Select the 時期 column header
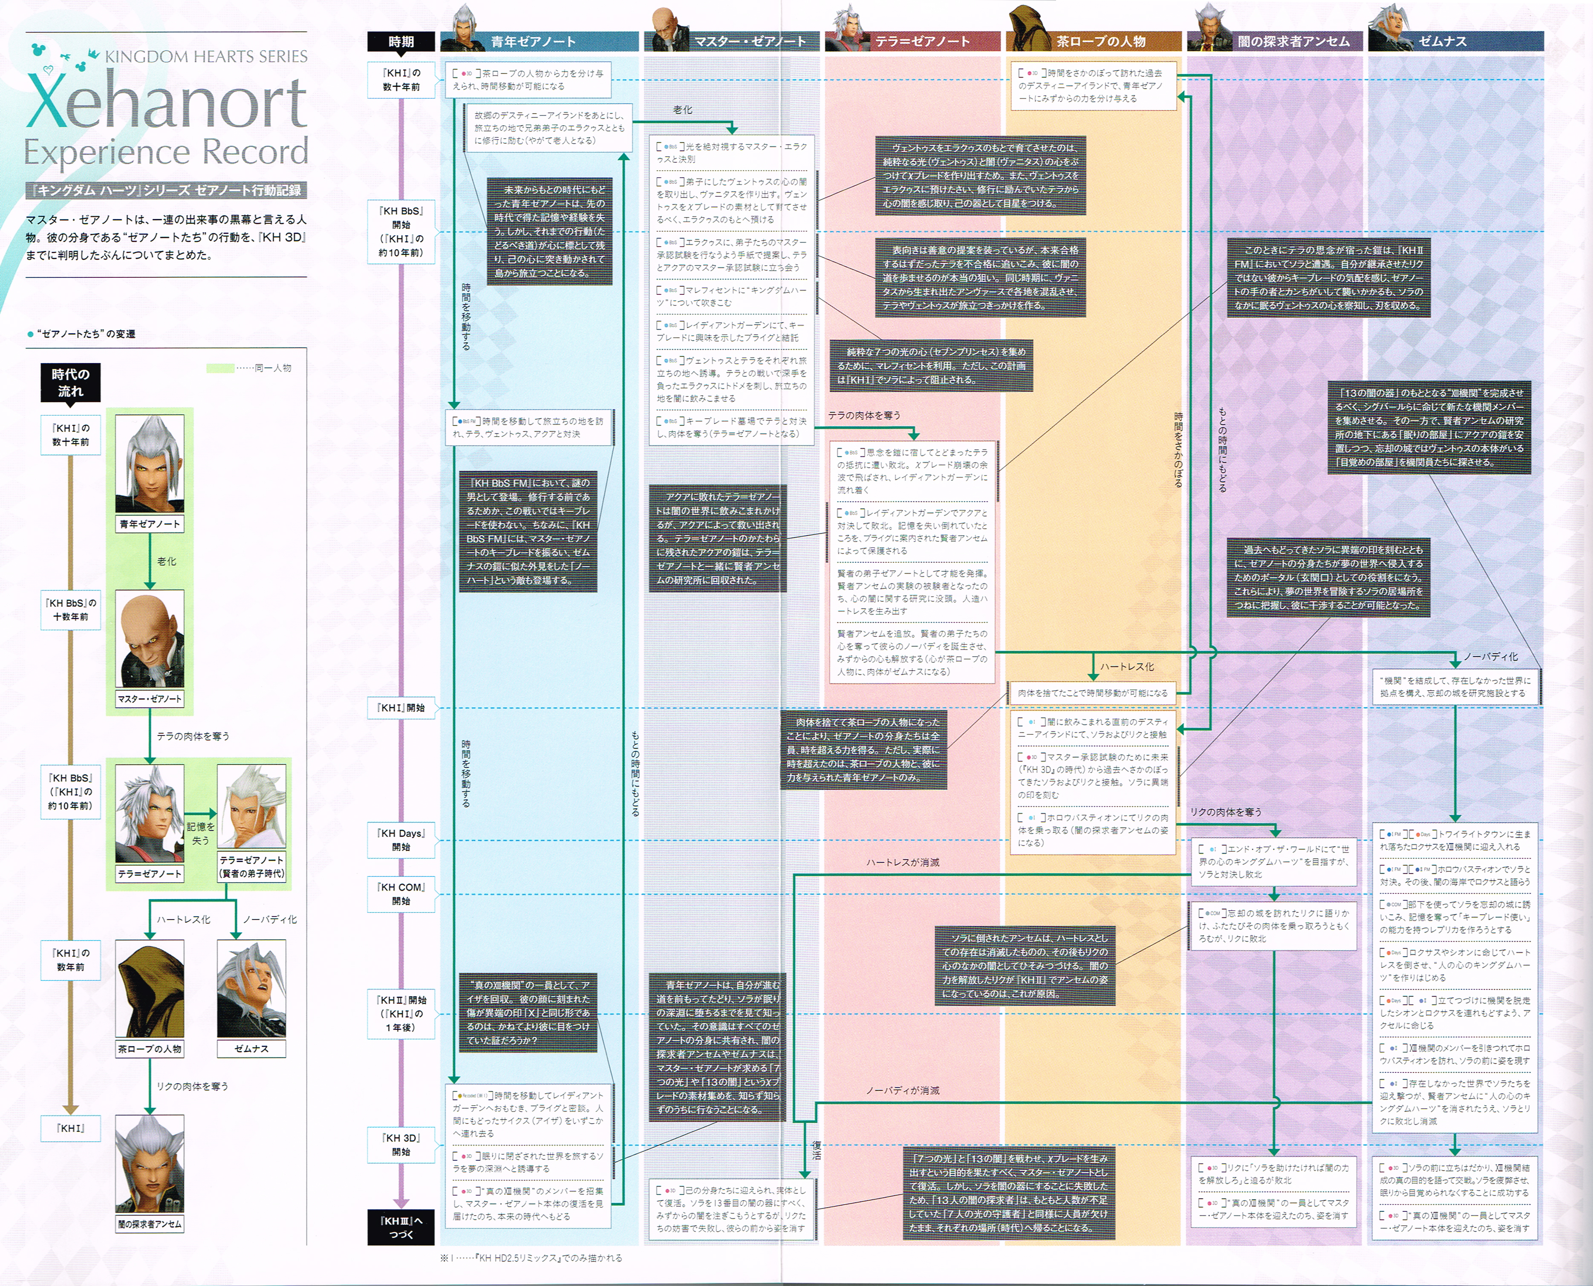The image size is (1593, 1286). (x=401, y=41)
